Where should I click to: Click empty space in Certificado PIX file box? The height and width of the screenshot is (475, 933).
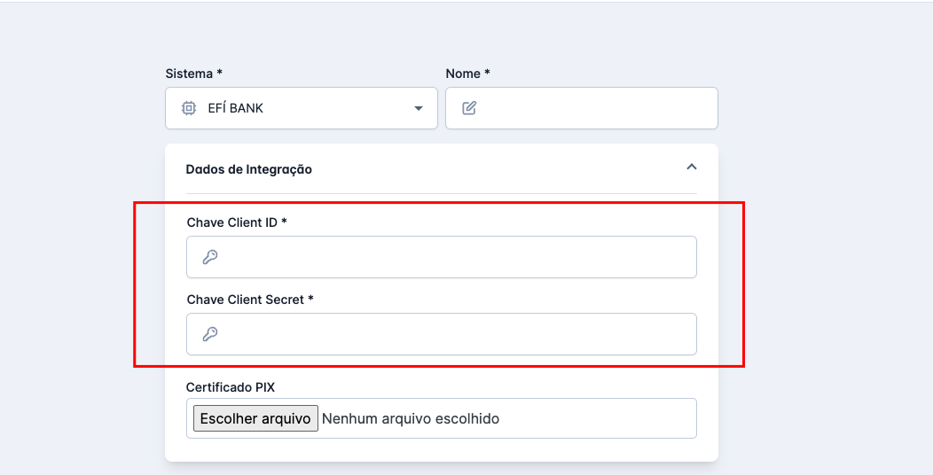603,418
